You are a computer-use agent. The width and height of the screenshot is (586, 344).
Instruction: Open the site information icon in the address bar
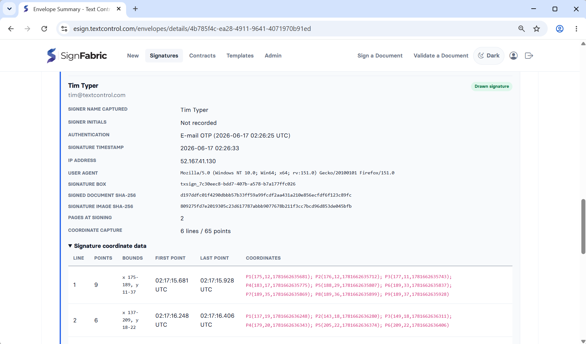pos(64,29)
